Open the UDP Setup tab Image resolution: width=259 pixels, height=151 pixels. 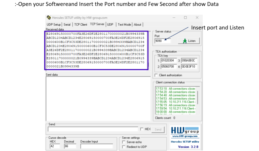[x=54, y=24]
